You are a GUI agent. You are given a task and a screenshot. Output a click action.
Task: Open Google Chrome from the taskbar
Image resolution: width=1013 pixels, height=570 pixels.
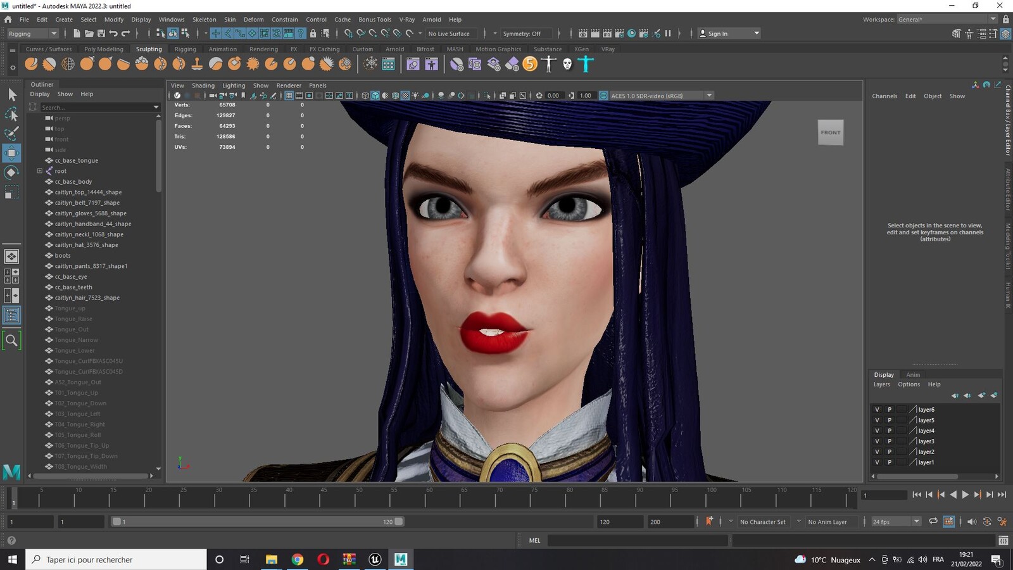coord(297,559)
